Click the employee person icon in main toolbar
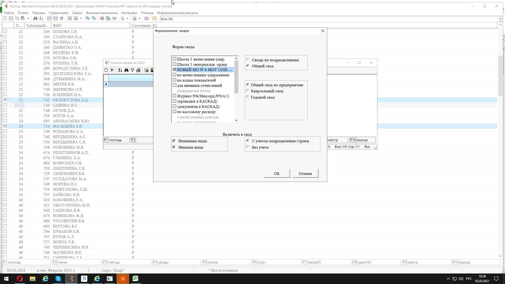This screenshot has height=284, width=505. click(23, 18)
